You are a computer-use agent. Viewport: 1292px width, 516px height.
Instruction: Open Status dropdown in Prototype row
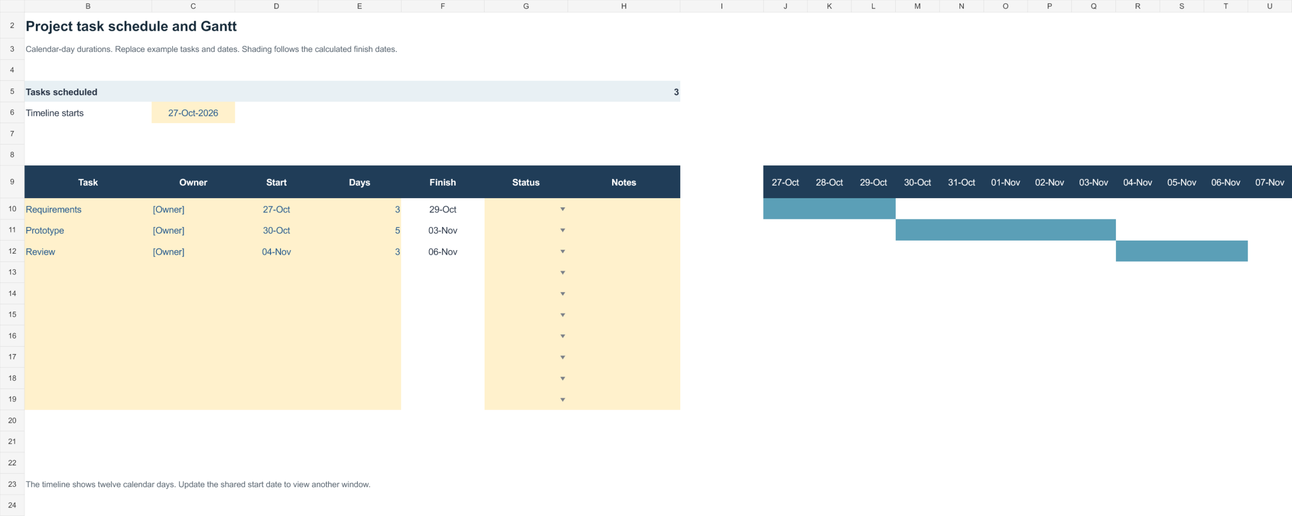point(562,230)
